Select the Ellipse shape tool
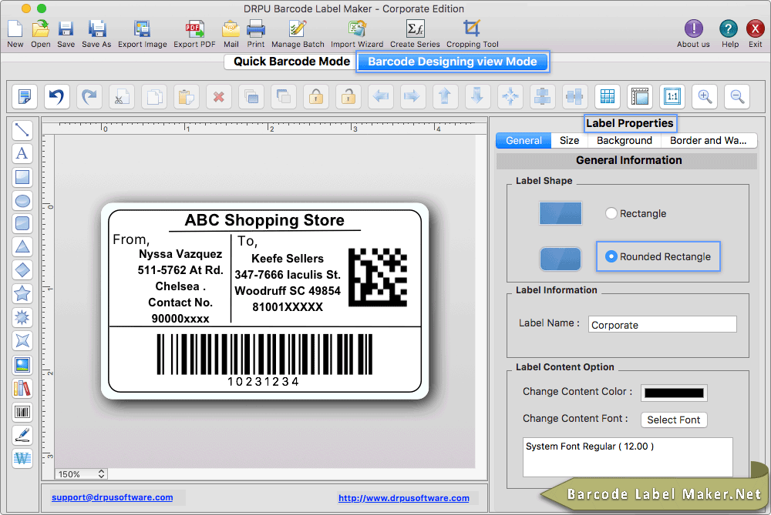Viewport: 771px width, 515px height. click(22, 200)
